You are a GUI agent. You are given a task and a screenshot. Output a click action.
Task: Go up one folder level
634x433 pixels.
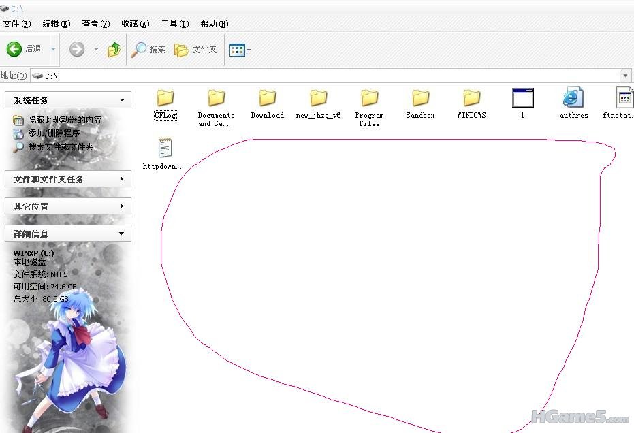(114, 49)
